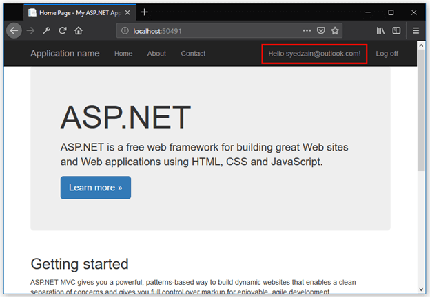Show site information icon in address bar
Image resolution: width=430 pixels, height=297 pixels.
125,31
